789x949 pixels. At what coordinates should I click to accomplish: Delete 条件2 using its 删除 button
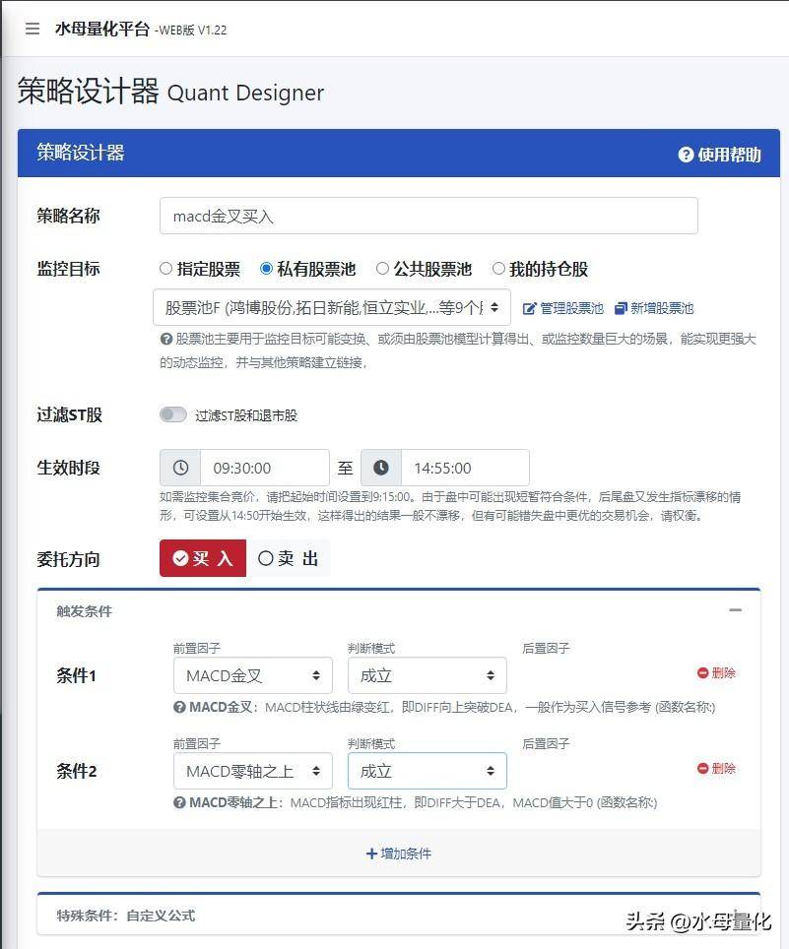pos(716,768)
